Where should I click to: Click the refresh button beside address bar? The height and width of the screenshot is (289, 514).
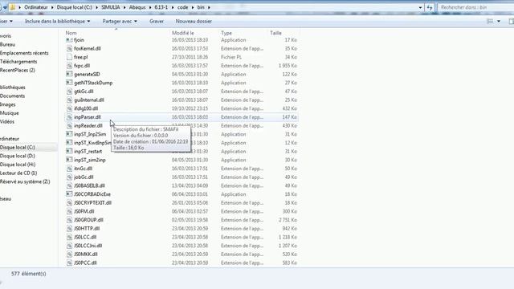[x=430, y=7]
